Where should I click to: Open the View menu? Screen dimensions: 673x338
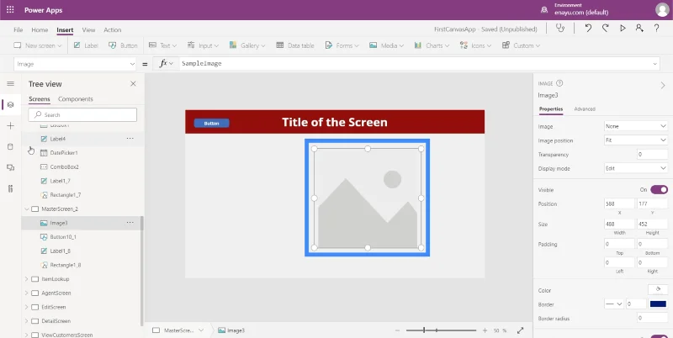click(x=88, y=30)
